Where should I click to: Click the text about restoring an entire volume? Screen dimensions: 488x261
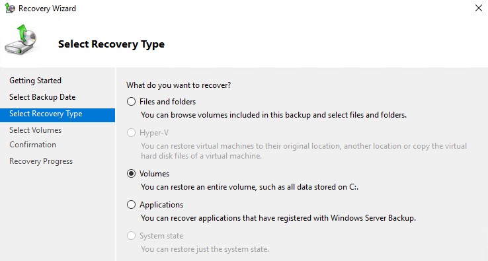click(x=249, y=187)
